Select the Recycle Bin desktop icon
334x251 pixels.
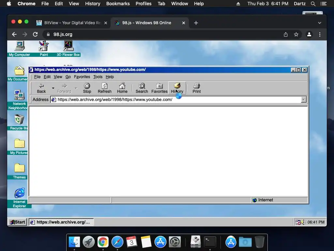point(19,122)
